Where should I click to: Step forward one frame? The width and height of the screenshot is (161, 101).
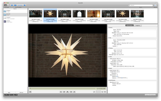[x=71, y=92]
